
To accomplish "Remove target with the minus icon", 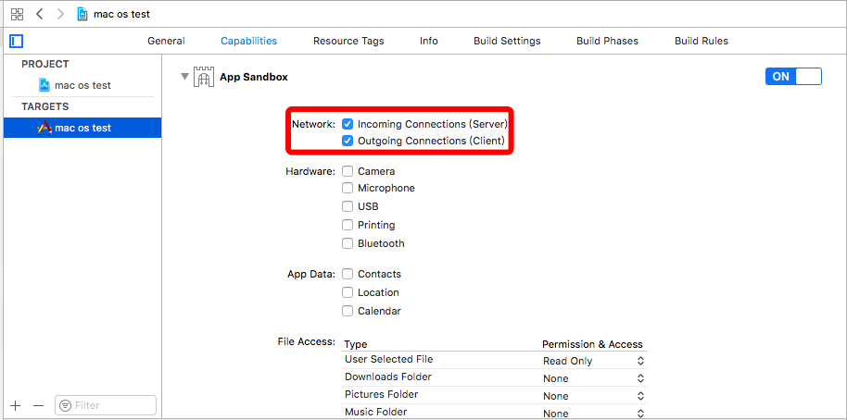I will point(38,405).
